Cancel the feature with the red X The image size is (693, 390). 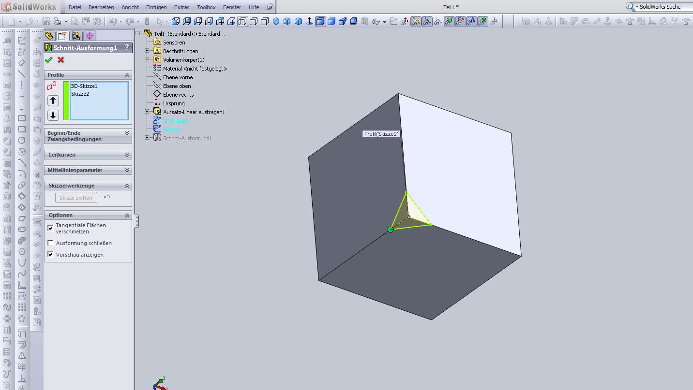(x=60, y=60)
